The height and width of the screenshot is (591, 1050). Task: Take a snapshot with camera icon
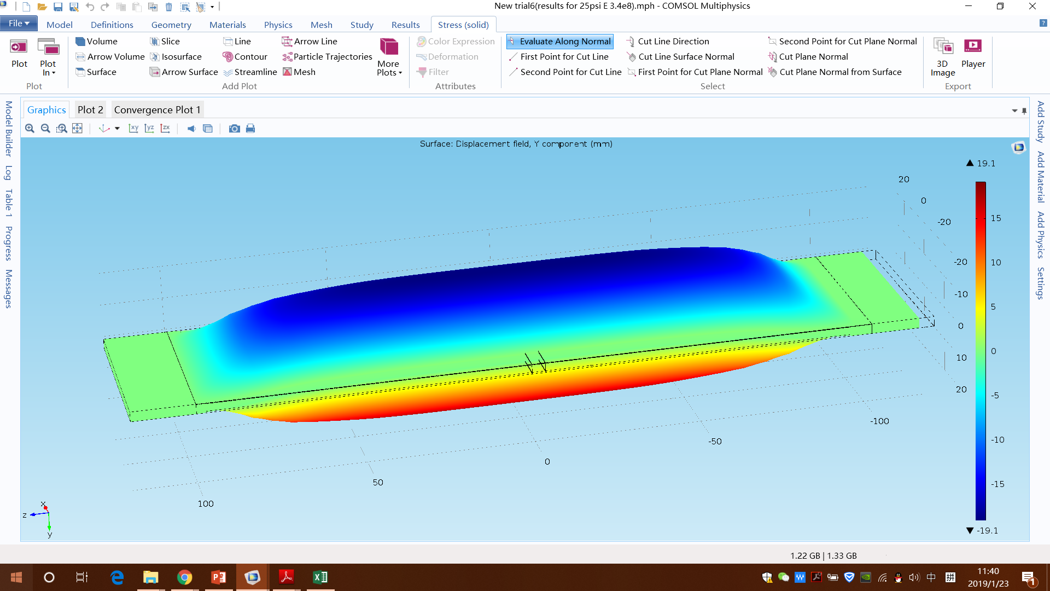(234, 129)
